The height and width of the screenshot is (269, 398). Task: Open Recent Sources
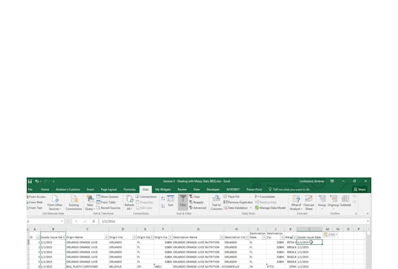108,208
